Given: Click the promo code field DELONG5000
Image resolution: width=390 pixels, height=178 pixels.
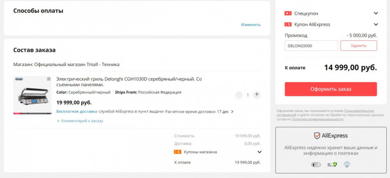Looking at the screenshot, I should pyautogui.click(x=311, y=46).
